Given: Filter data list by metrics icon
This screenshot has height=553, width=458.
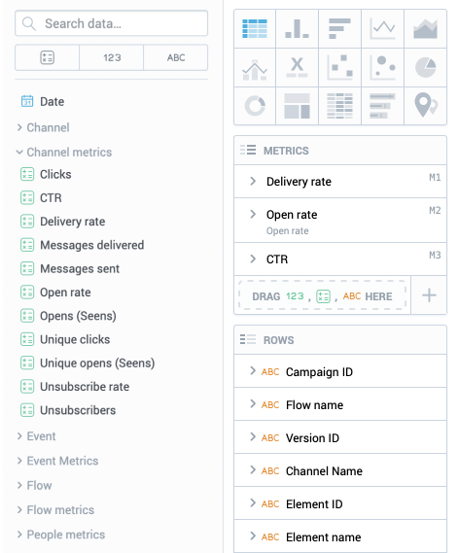Looking at the screenshot, I should tap(48, 57).
